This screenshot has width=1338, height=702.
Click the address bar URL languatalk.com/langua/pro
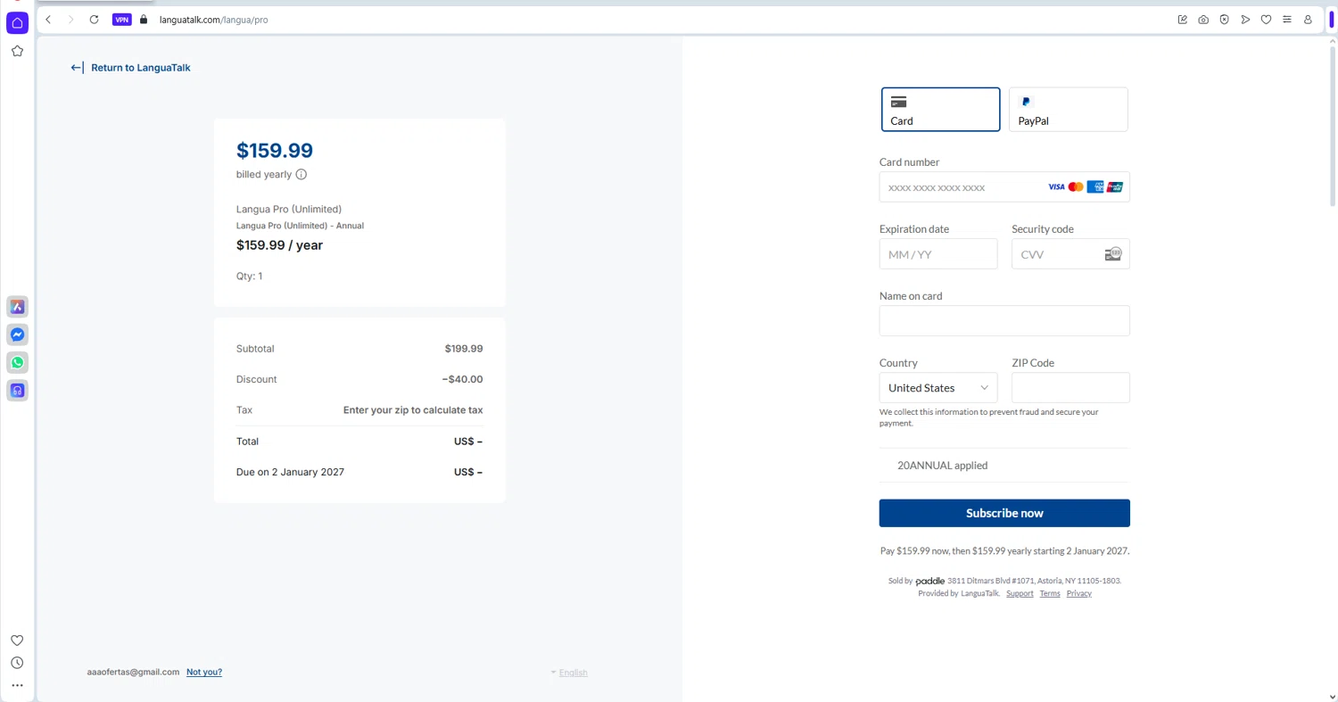213,20
